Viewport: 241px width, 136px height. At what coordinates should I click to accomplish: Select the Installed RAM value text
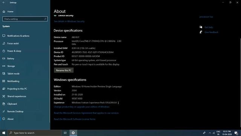[84, 48]
